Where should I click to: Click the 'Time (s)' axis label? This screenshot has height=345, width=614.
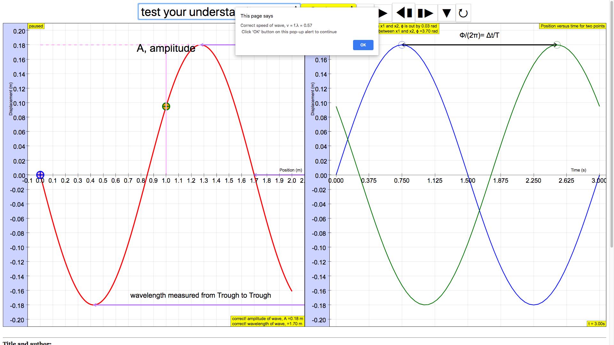point(579,170)
